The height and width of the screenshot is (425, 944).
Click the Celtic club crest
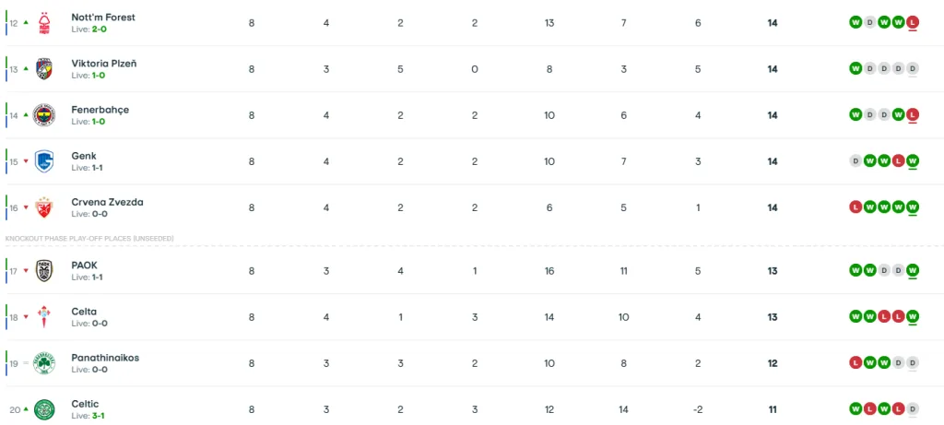coord(44,409)
